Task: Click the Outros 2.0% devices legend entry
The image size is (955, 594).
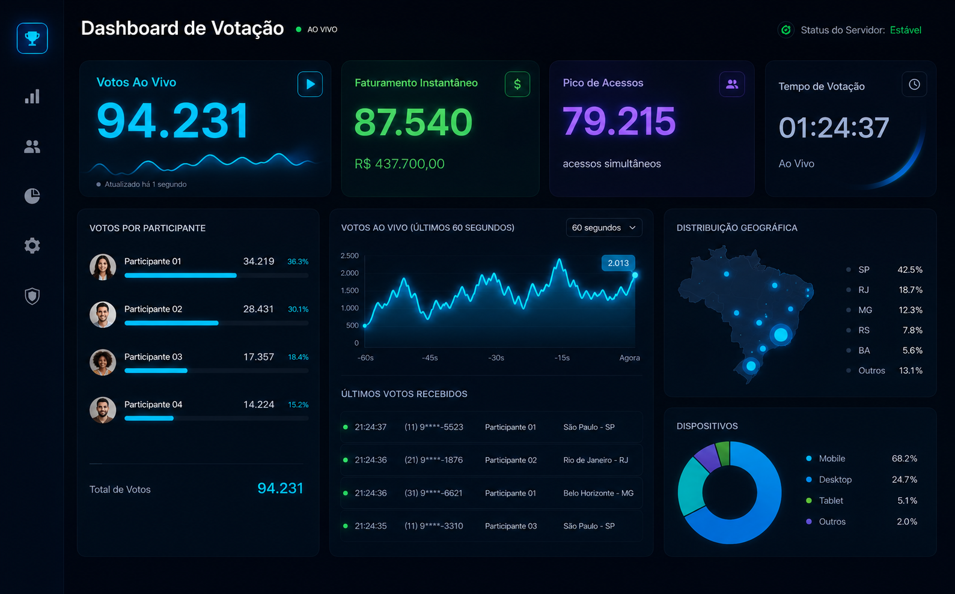Action: [x=862, y=522]
